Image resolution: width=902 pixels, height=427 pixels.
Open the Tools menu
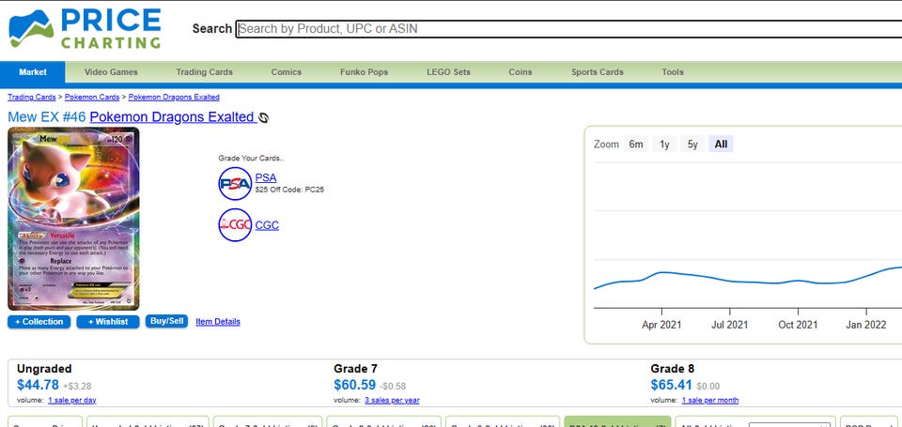(673, 72)
